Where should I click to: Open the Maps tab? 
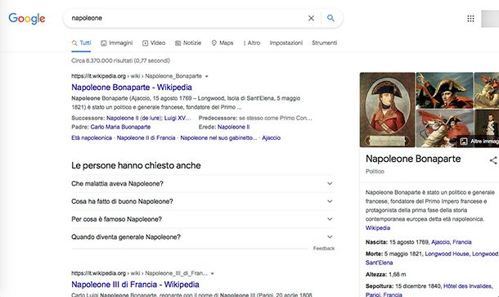coord(223,43)
